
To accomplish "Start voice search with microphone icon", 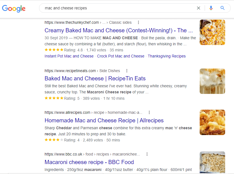I will coord(211,8).
